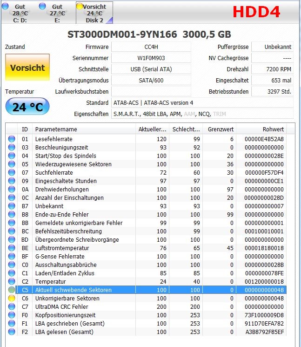
Task: Select the Lesefehlerrate row name
Action: point(54,139)
